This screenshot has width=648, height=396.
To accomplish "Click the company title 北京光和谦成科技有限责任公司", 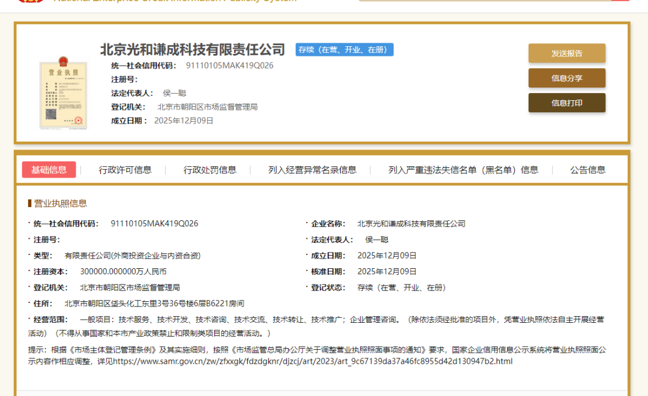I will (193, 50).
